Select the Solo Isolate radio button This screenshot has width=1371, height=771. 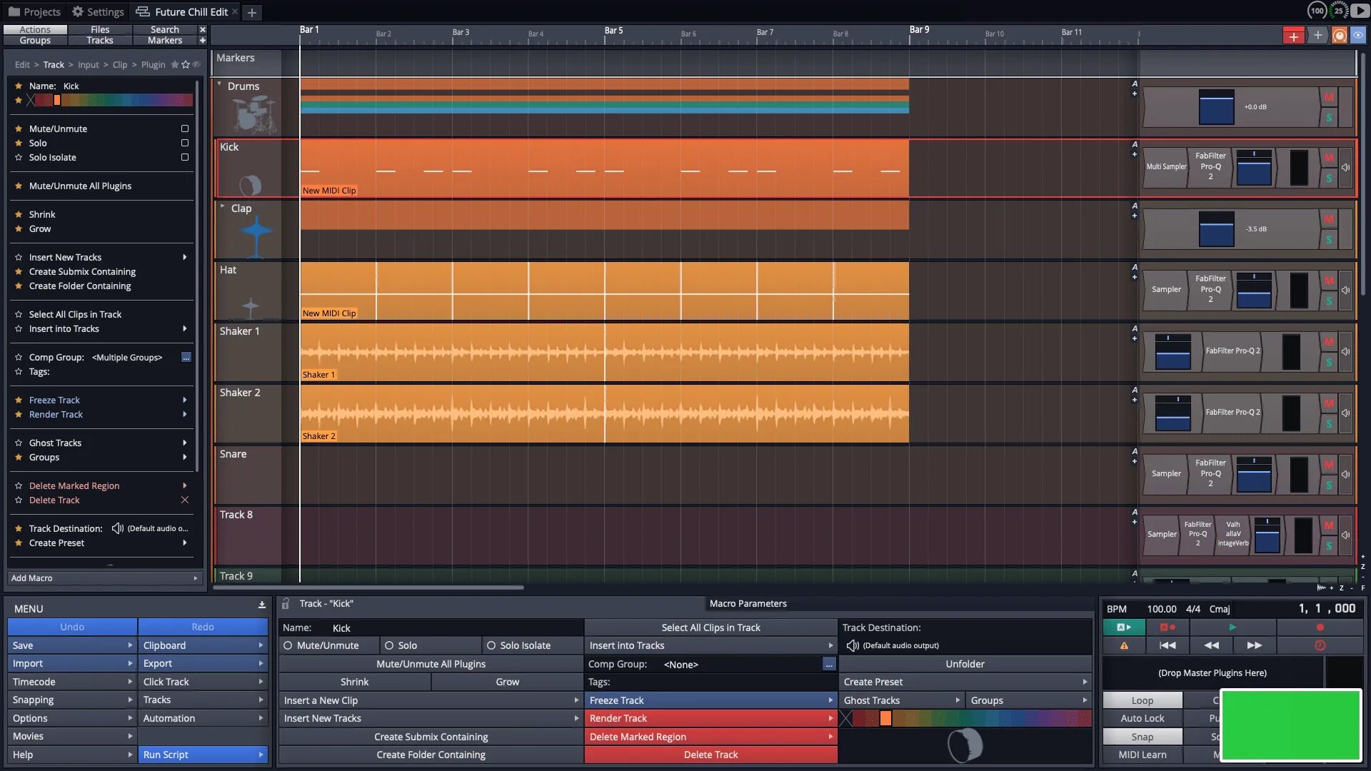[x=491, y=645]
